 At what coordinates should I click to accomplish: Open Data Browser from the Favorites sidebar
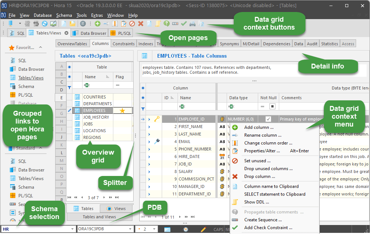(32, 69)
